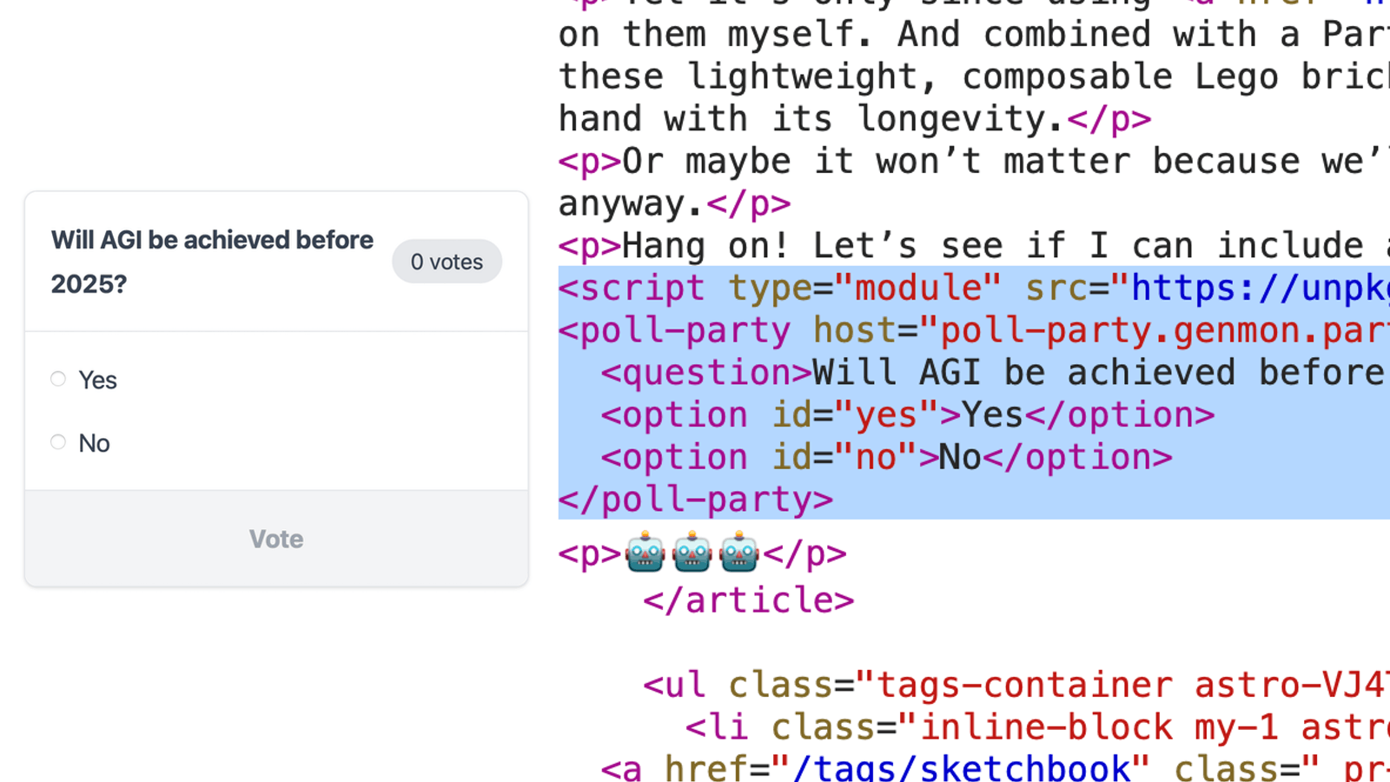Click the closing </poll-party> tag
The width and height of the screenshot is (1390, 782).
pos(696,500)
